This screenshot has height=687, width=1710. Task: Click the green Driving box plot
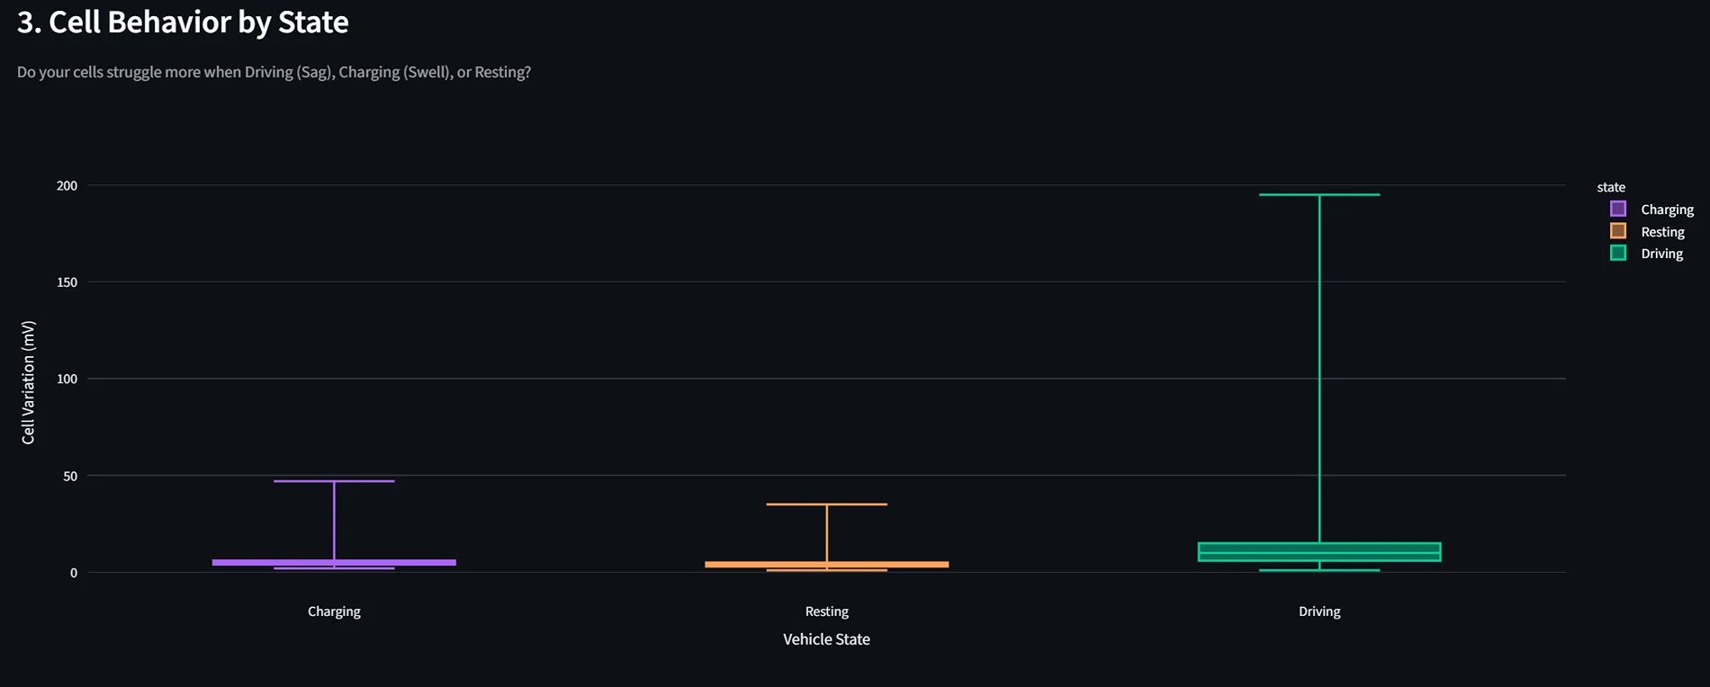1319,551
